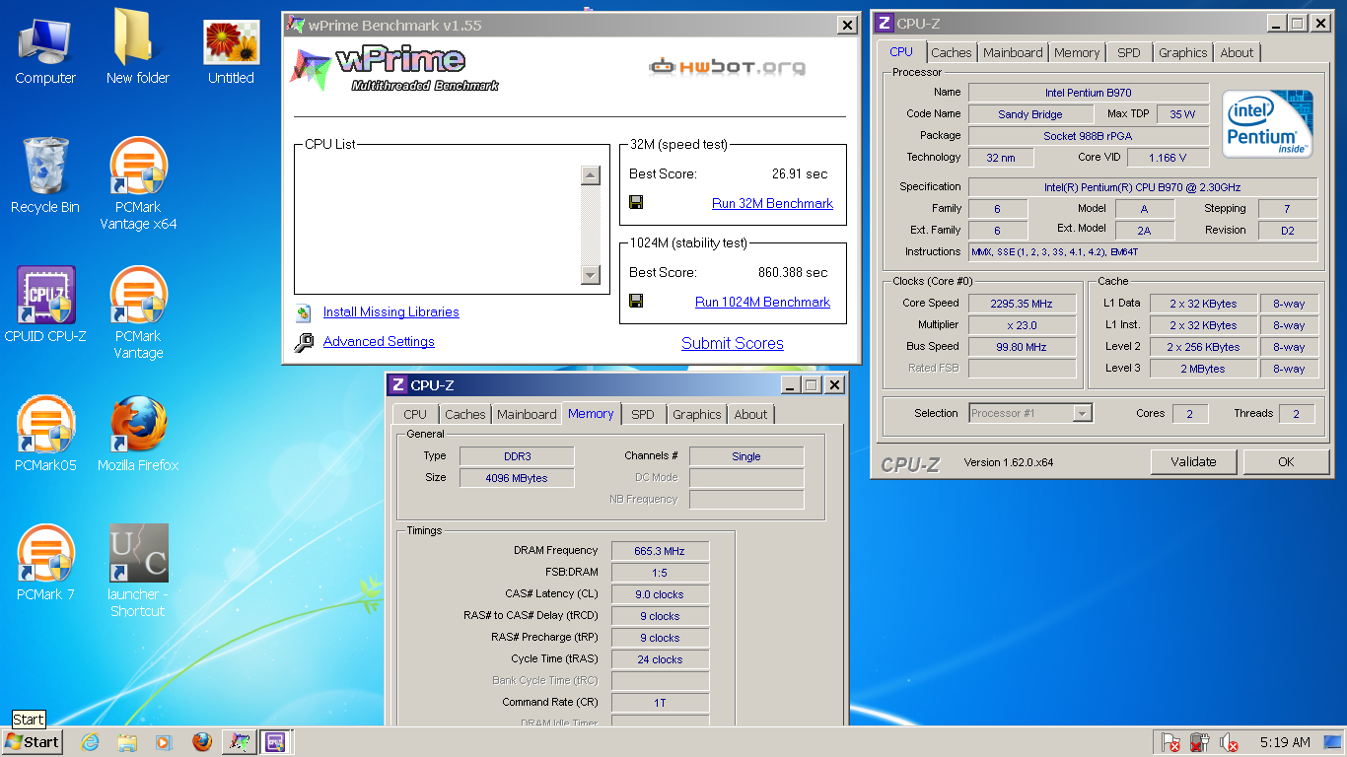Open Windows Media Player from the taskbar
The height and width of the screenshot is (757, 1347).
coord(163,742)
